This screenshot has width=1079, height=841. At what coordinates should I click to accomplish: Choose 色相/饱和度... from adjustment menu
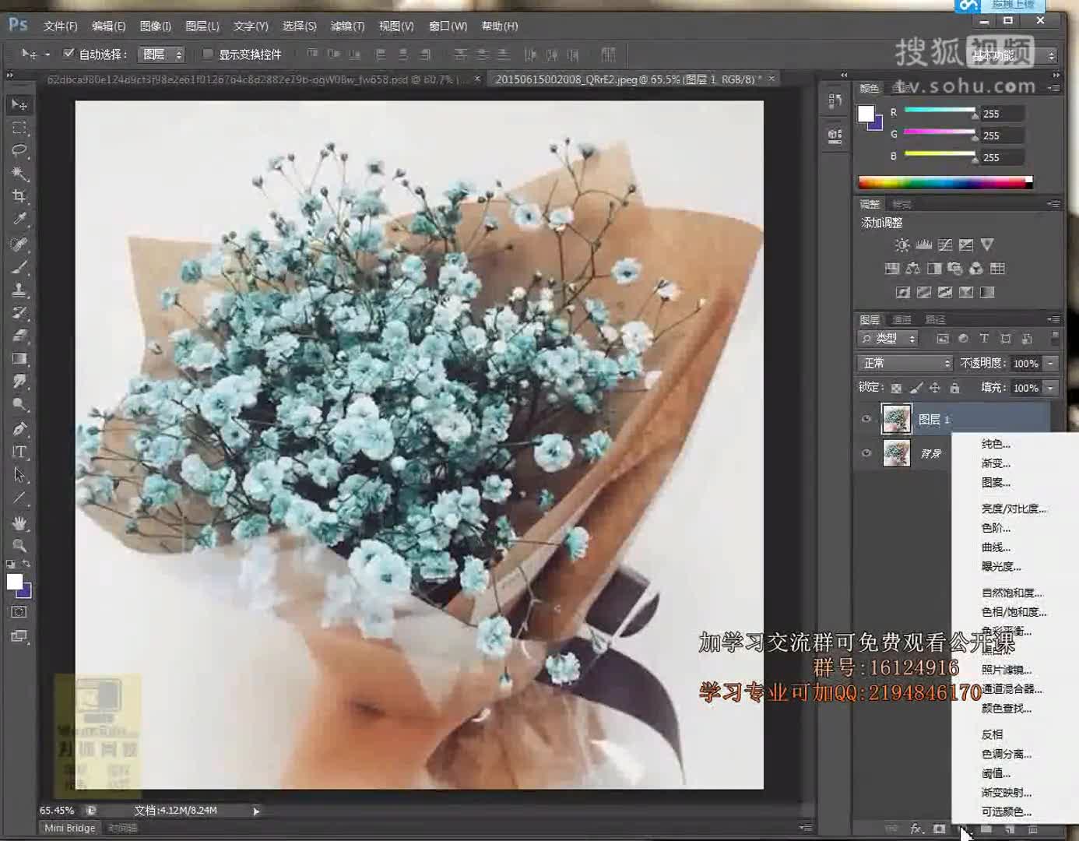(x=1014, y=612)
